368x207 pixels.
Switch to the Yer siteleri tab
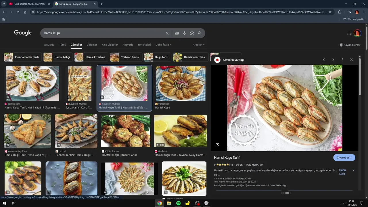144,45
